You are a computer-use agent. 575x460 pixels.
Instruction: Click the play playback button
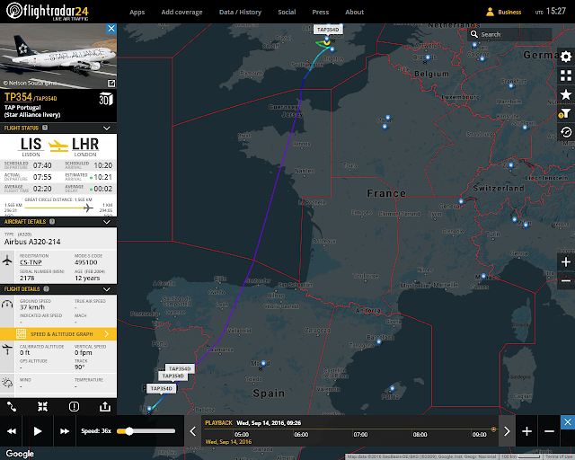(x=38, y=431)
